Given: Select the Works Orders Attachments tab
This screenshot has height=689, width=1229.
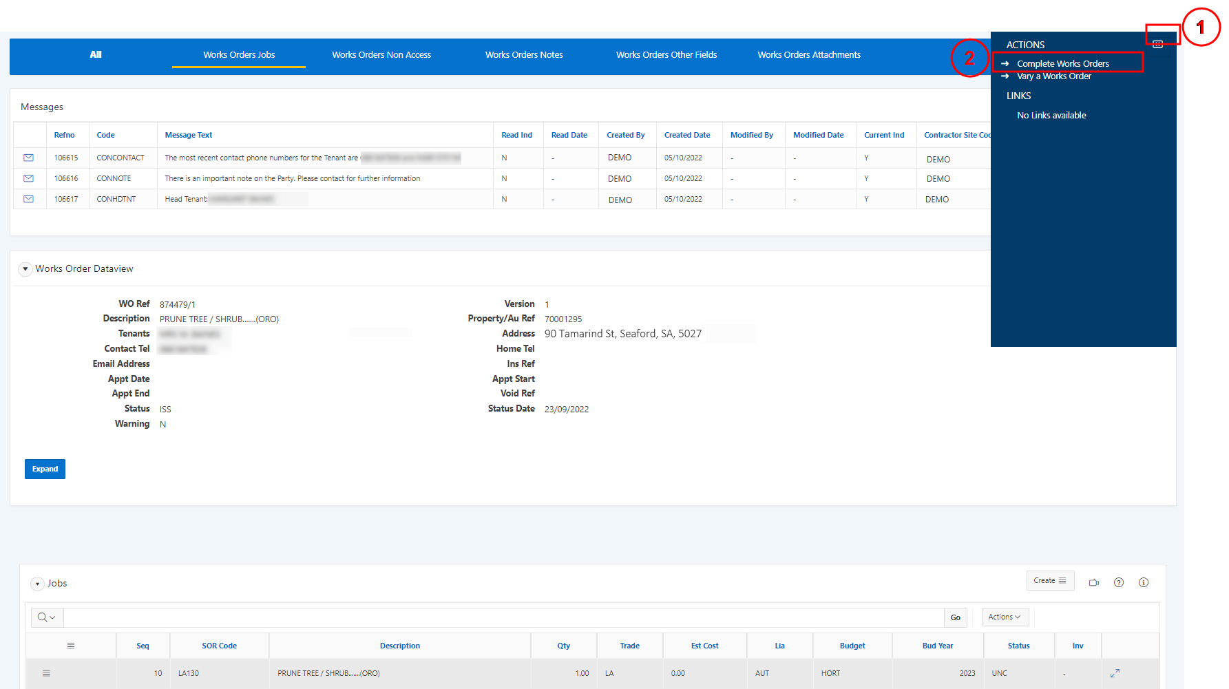Looking at the screenshot, I should coord(809,55).
